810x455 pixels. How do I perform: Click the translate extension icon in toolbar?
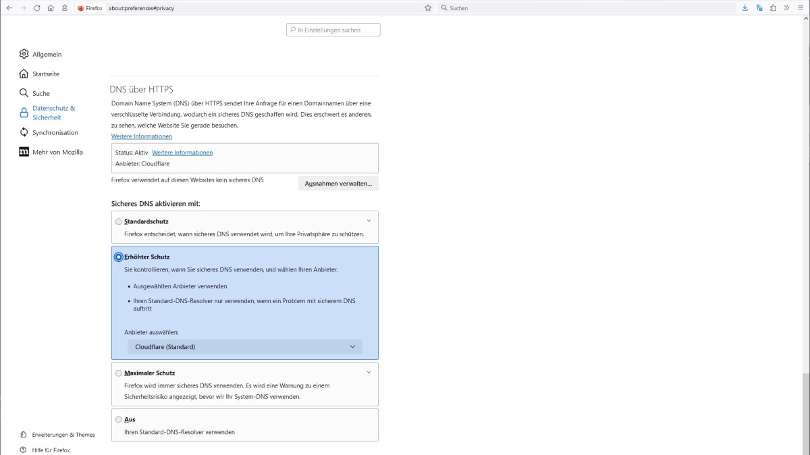click(759, 8)
